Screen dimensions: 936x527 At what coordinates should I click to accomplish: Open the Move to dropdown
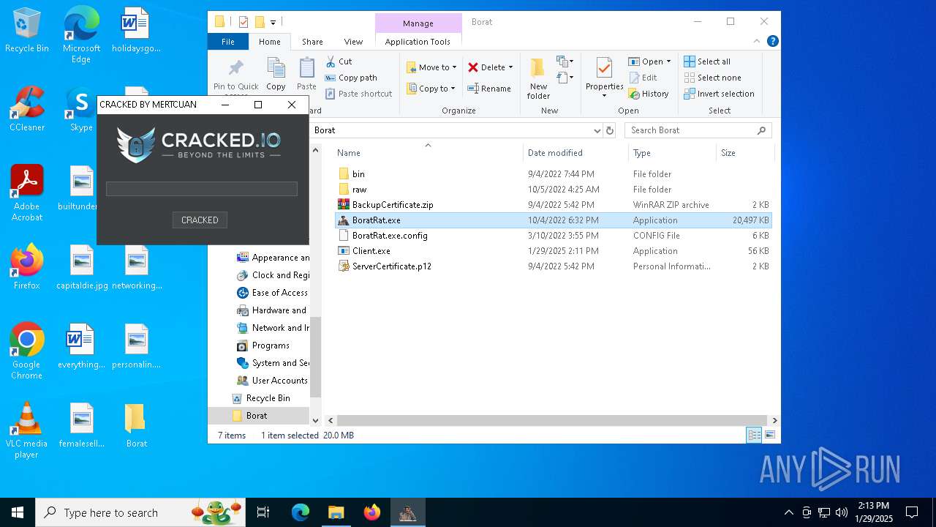pos(431,67)
